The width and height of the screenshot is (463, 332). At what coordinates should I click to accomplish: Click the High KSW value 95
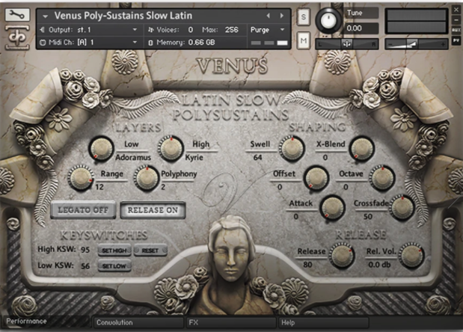pyautogui.click(x=85, y=250)
